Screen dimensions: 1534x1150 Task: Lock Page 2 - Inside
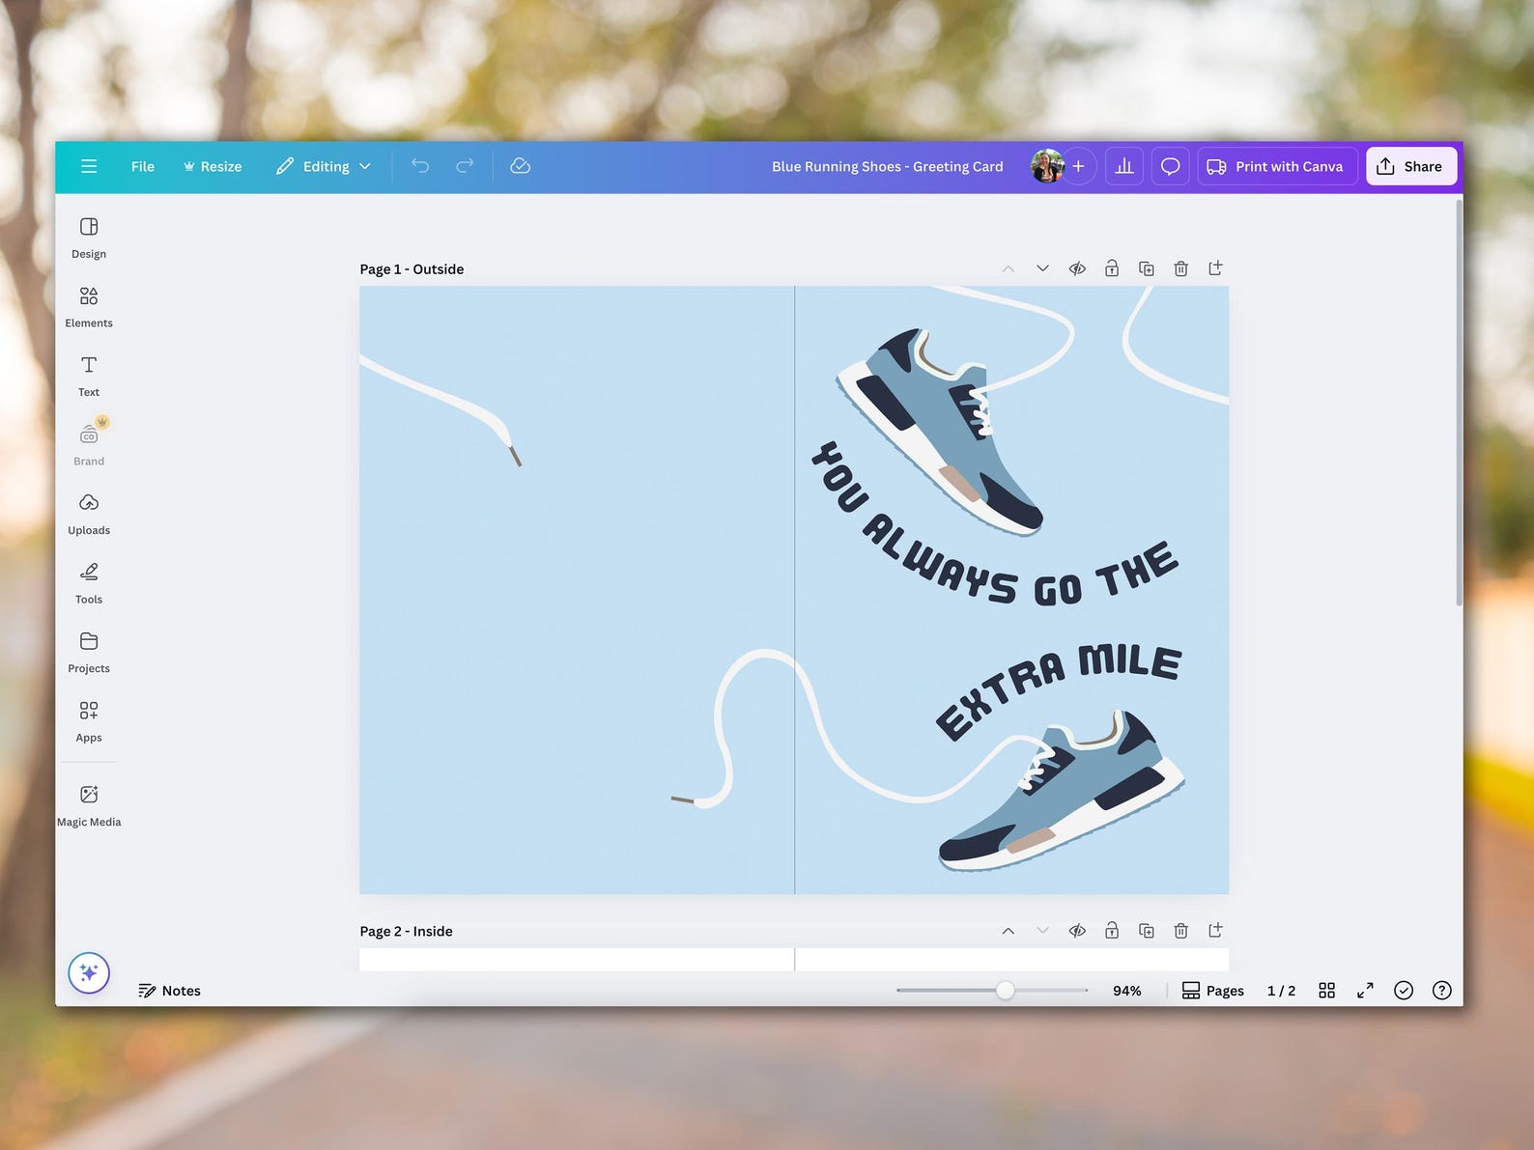[1112, 931]
